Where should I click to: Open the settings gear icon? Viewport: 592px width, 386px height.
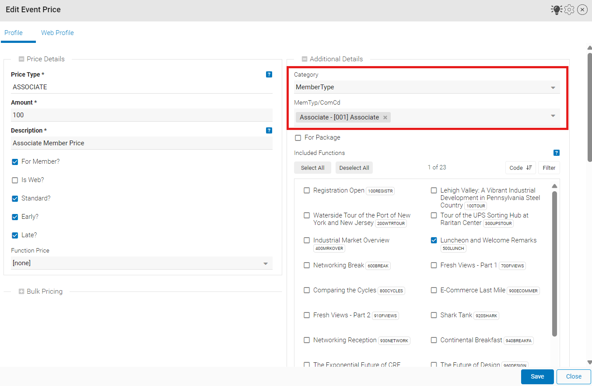569,10
